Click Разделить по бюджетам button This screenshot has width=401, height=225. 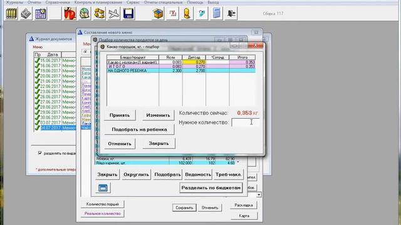(211, 187)
